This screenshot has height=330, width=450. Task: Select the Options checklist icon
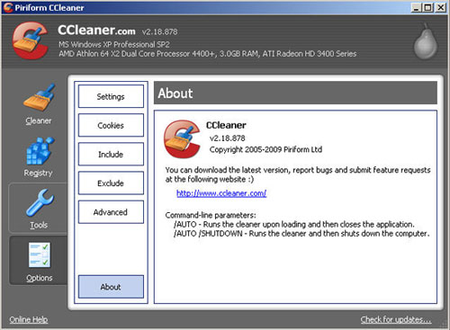[40, 254]
